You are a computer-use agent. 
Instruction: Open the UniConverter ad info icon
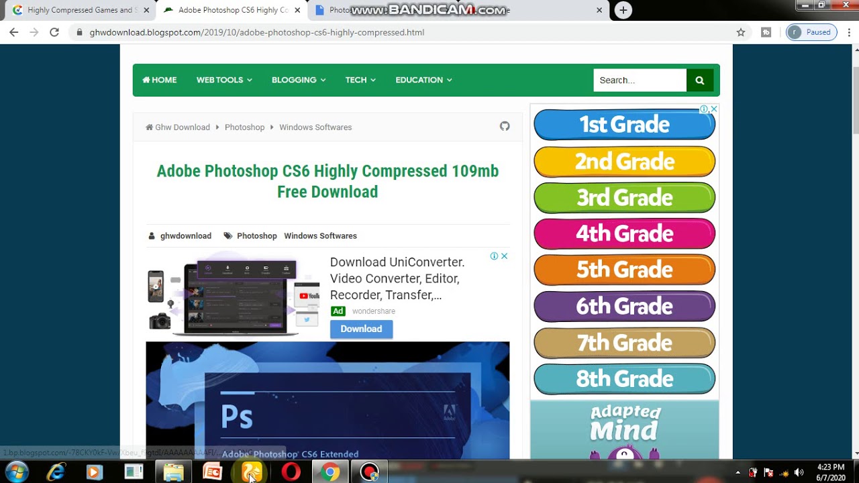tap(494, 256)
